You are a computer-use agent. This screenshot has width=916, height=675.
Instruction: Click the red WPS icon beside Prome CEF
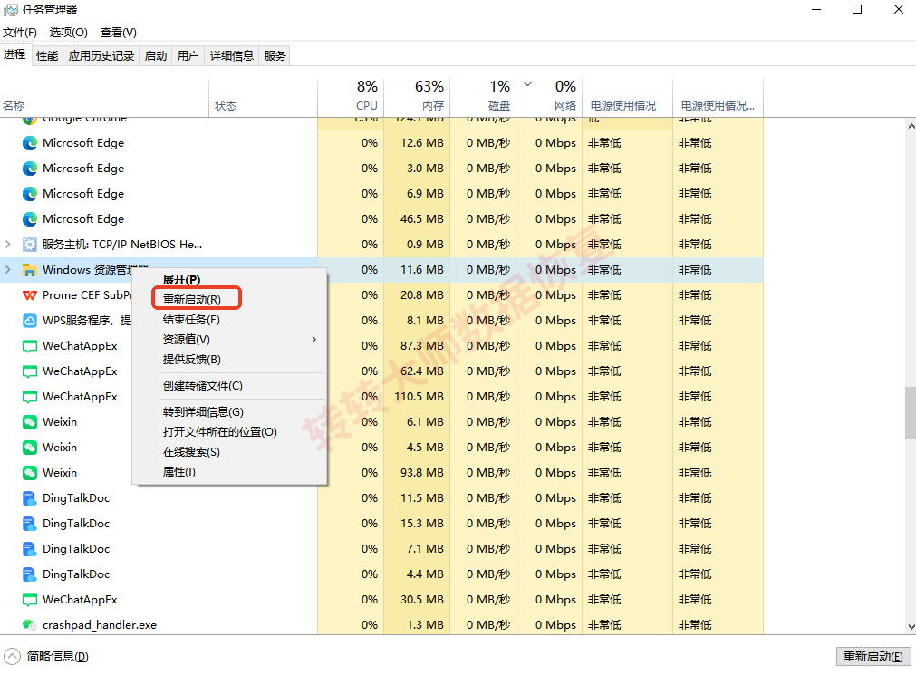pos(30,295)
